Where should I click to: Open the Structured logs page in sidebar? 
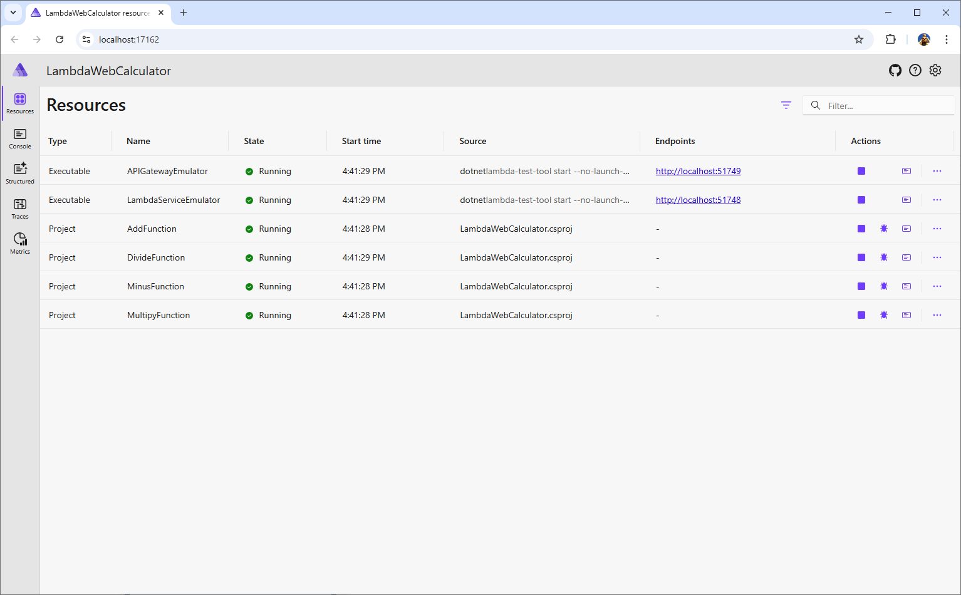pyautogui.click(x=20, y=173)
